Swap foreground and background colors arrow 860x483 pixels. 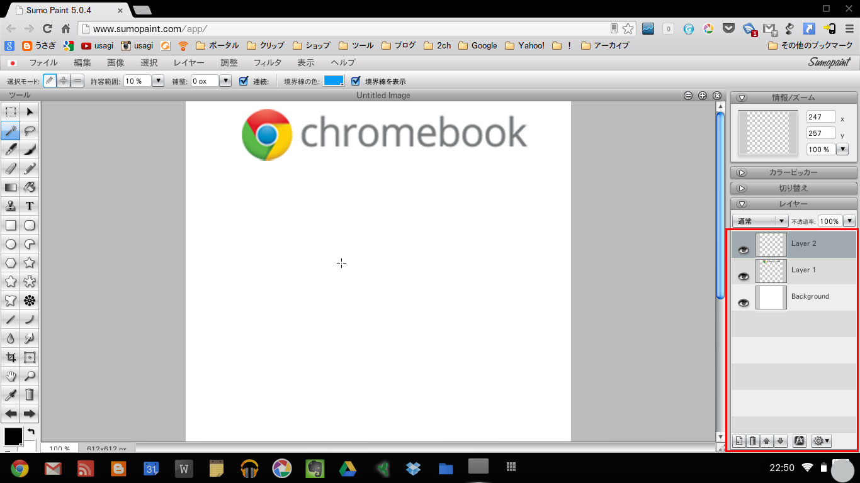(x=30, y=431)
